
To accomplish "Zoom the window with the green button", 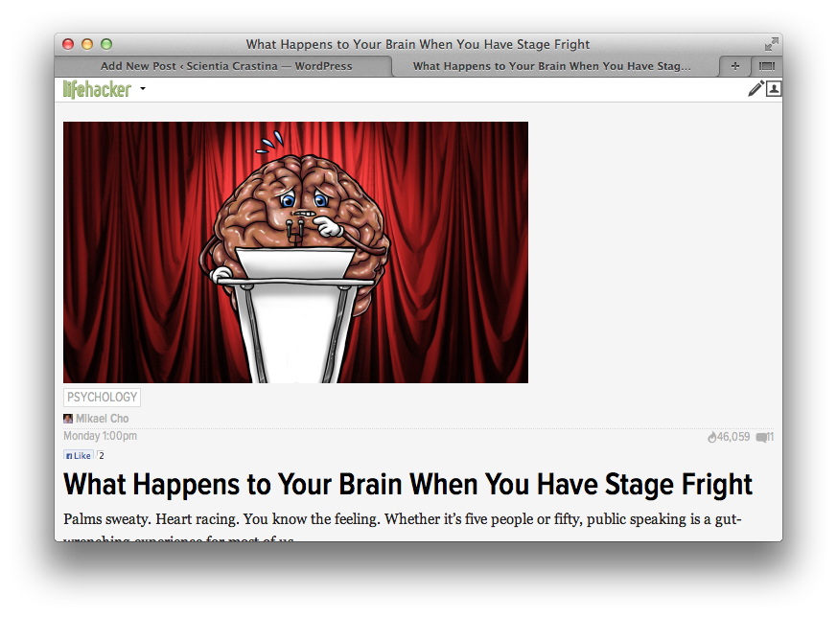I will click(x=106, y=44).
